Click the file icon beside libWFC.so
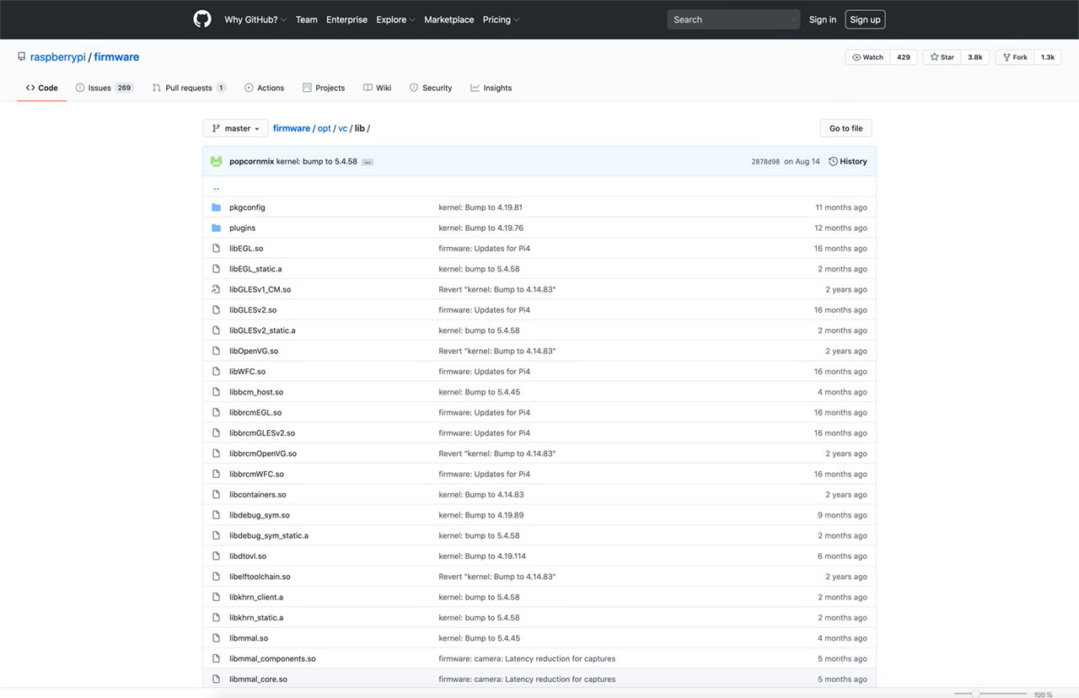 tap(216, 372)
